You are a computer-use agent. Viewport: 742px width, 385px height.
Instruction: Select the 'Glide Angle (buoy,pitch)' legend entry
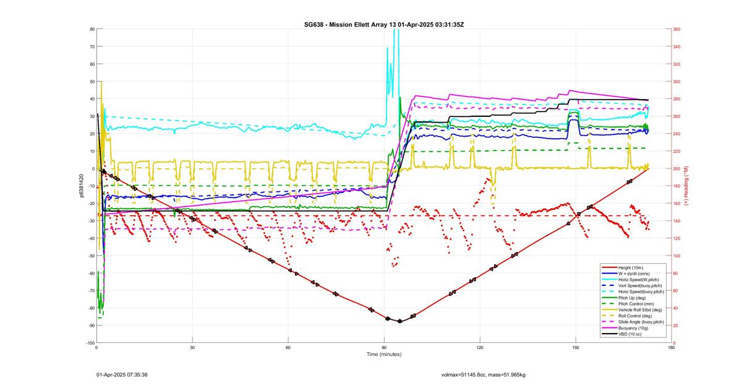[641, 322]
